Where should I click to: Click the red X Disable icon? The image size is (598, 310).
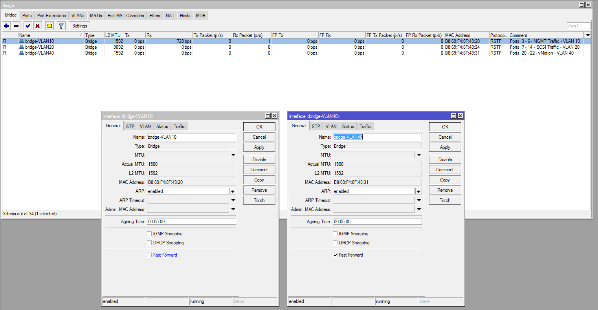point(38,26)
